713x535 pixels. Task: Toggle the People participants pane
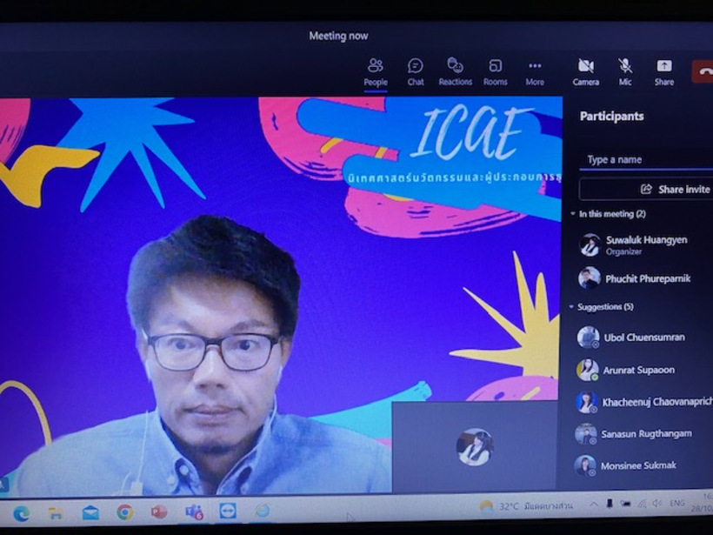(x=376, y=71)
